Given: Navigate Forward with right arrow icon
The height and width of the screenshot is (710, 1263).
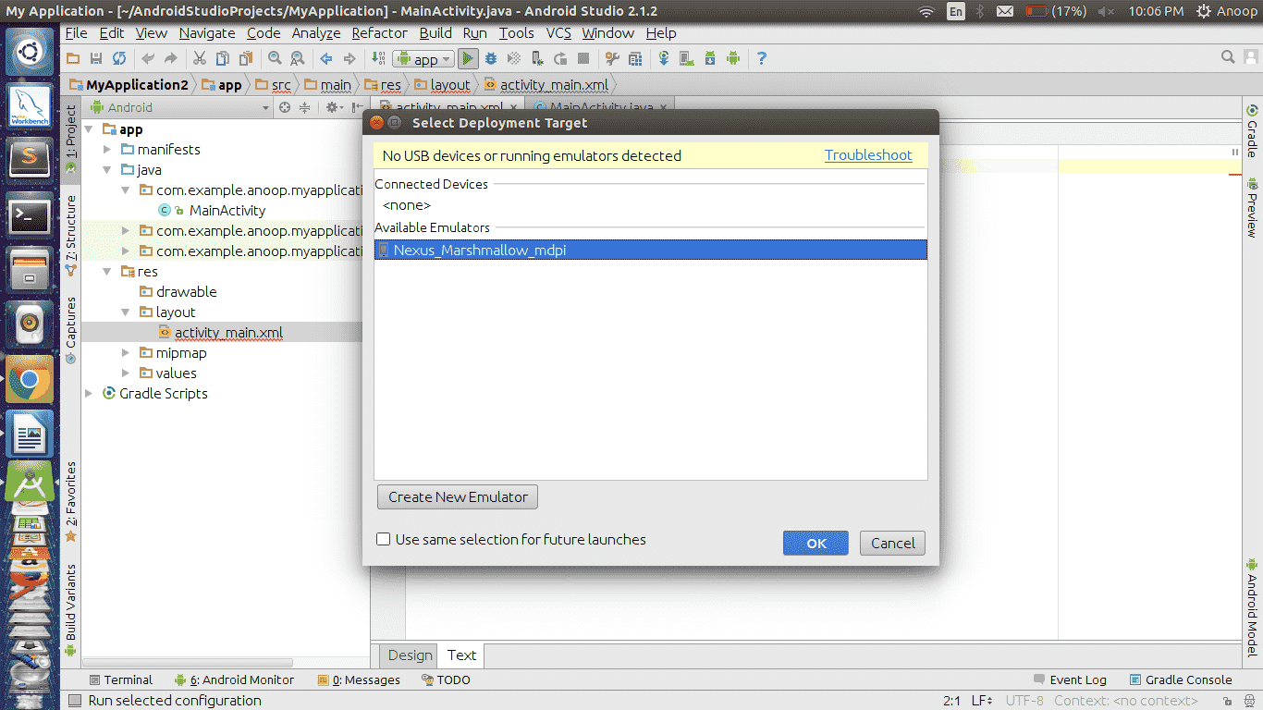Looking at the screenshot, I should [x=349, y=58].
